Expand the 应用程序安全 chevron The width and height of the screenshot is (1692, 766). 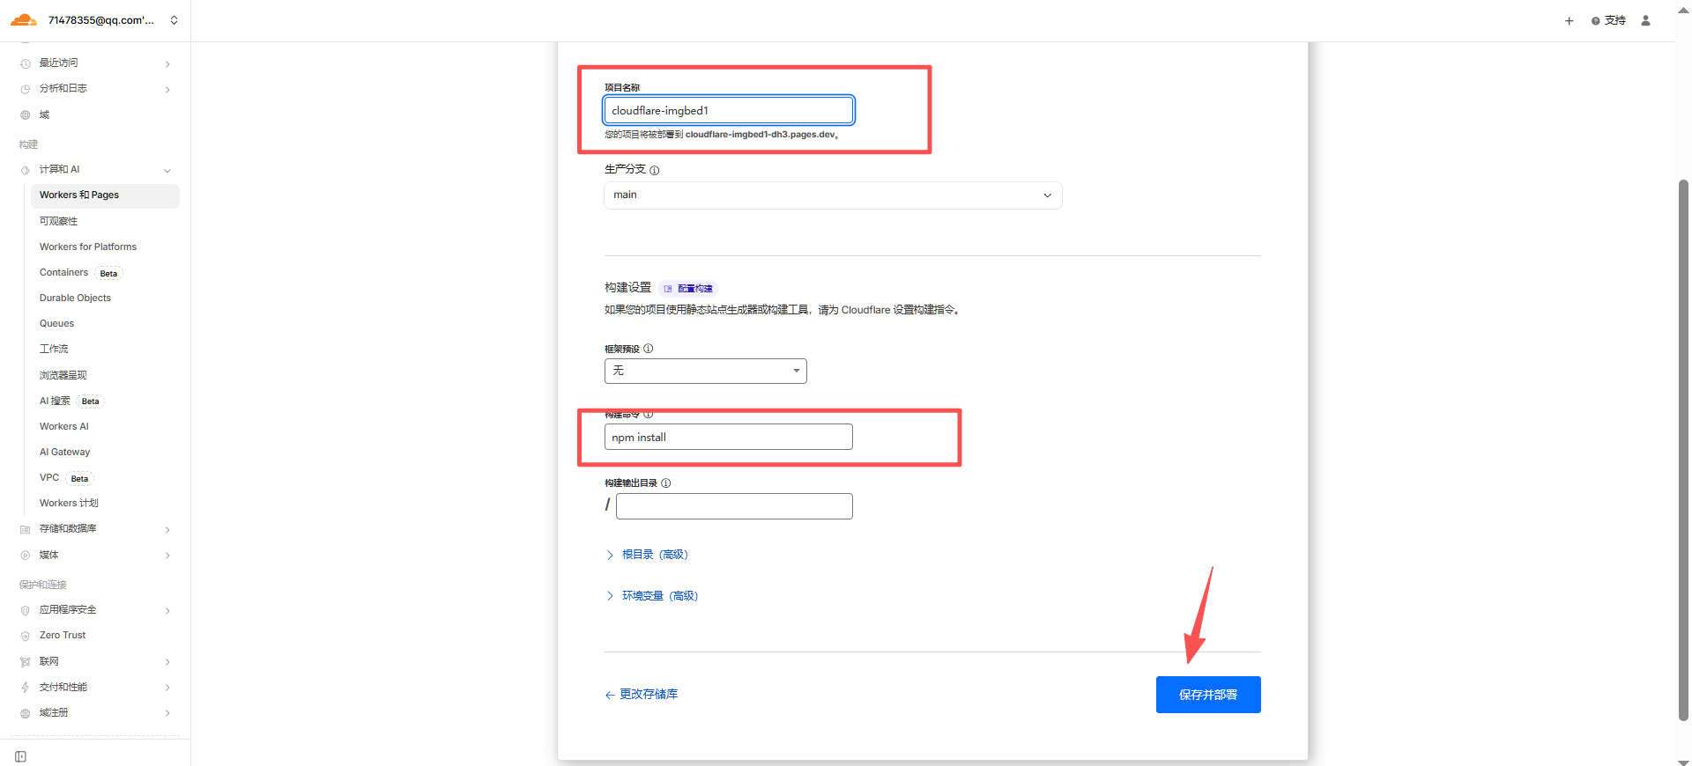click(x=167, y=610)
